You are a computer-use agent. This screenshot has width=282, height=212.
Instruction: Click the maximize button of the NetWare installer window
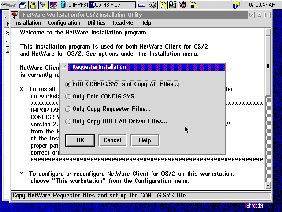point(267,15)
